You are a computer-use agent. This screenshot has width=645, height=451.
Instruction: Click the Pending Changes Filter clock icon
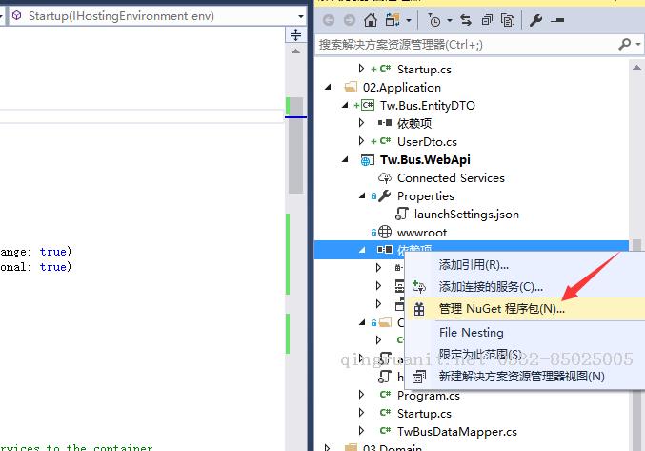point(434,20)
